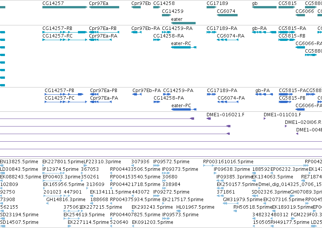Click protein CG14258-PA
The height and width of the screenshot is (228, 322).
(x=157, y=102)
